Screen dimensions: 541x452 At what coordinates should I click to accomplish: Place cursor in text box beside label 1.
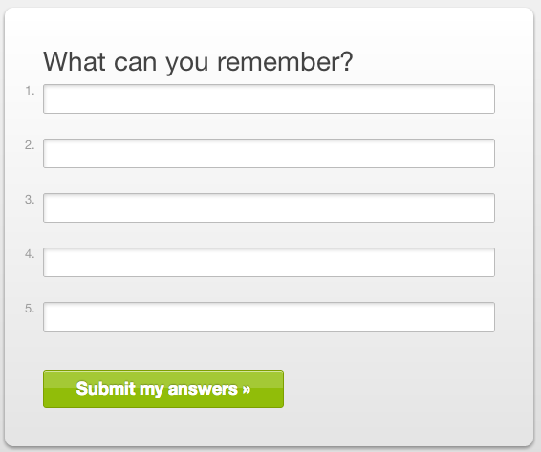[269, 98]
